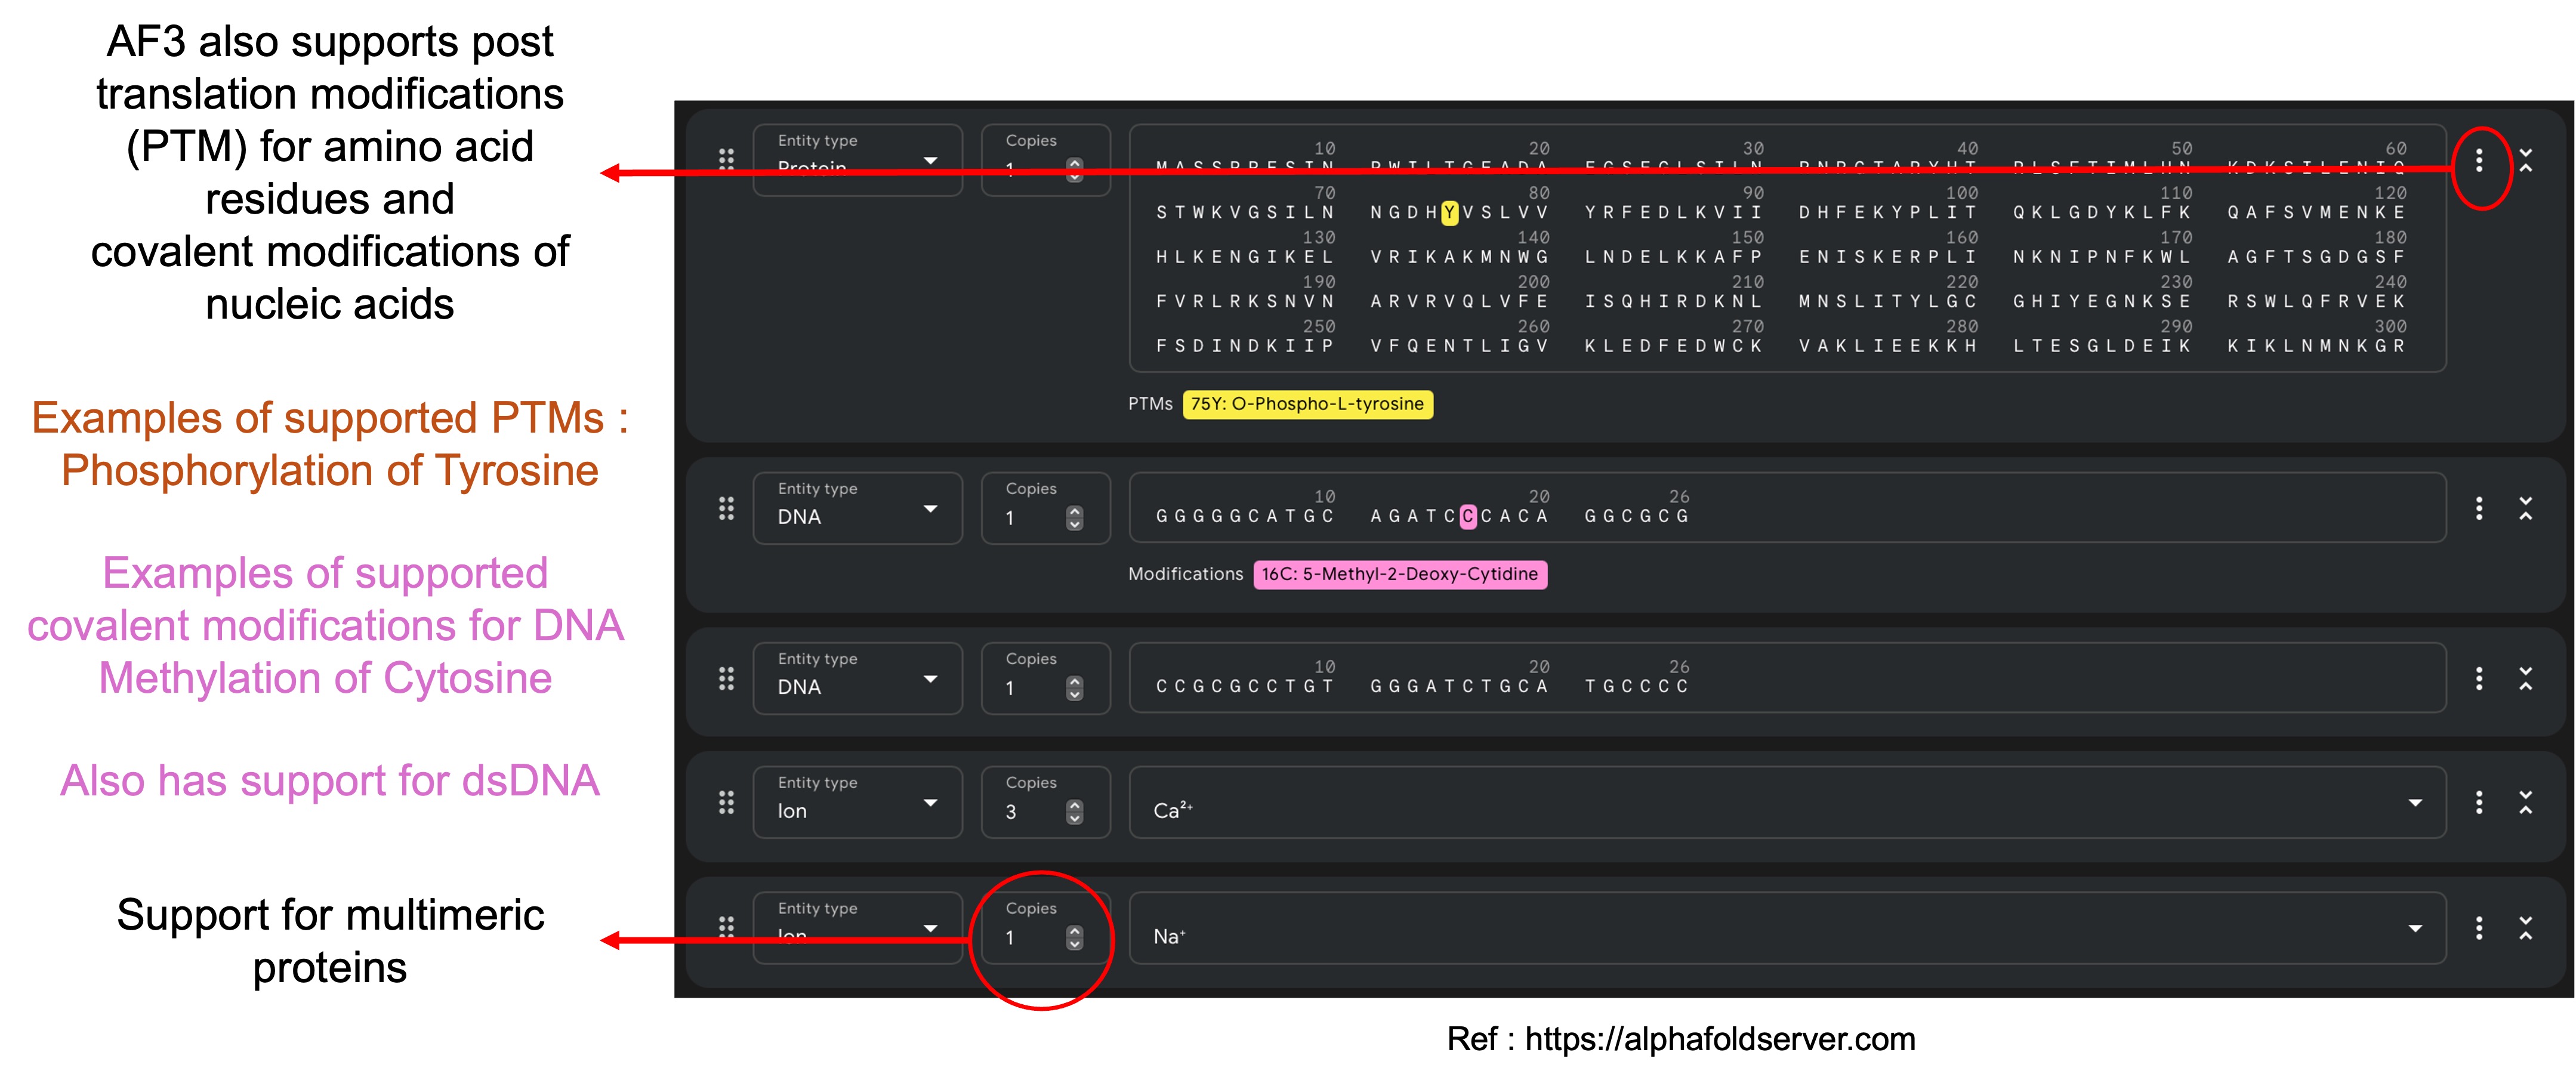Grab drag handle of first DNA row

(727, 509)
